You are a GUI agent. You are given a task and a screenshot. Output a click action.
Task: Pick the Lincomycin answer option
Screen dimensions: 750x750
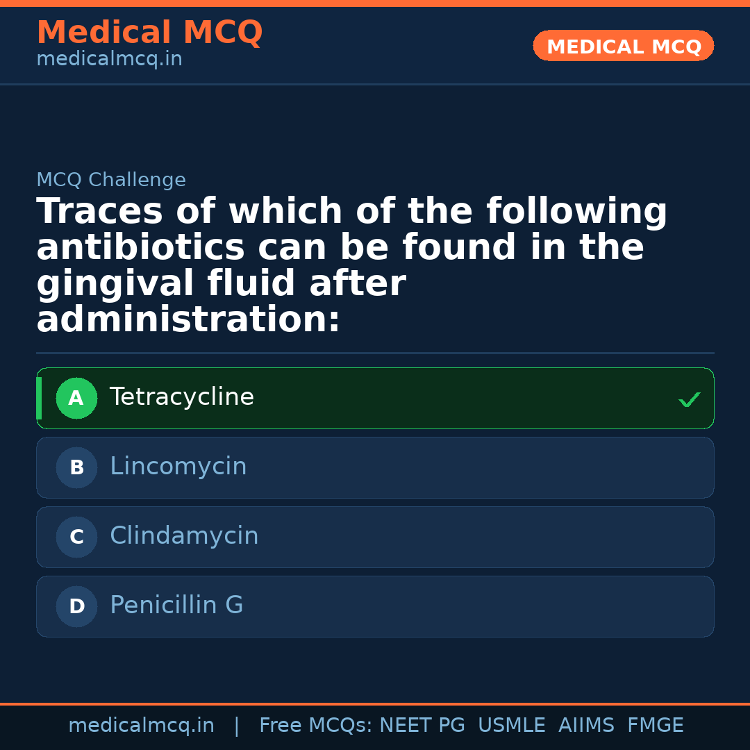pos(375,467)
